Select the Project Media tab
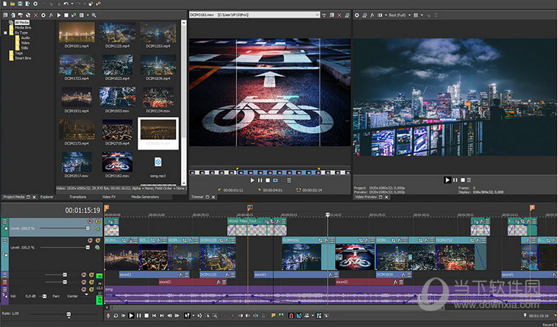 point(14,197)
